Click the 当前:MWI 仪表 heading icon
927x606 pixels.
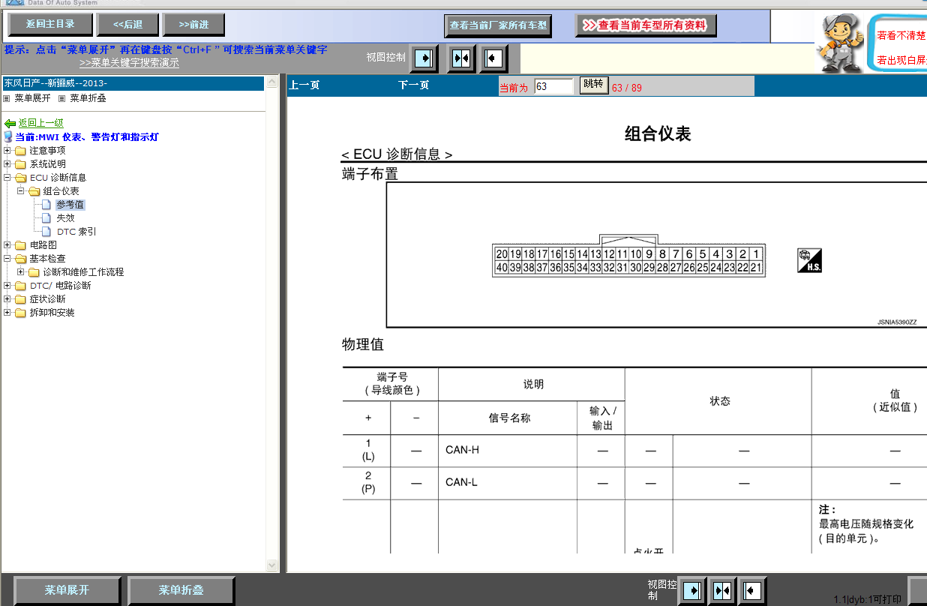[x=8, y=137]
